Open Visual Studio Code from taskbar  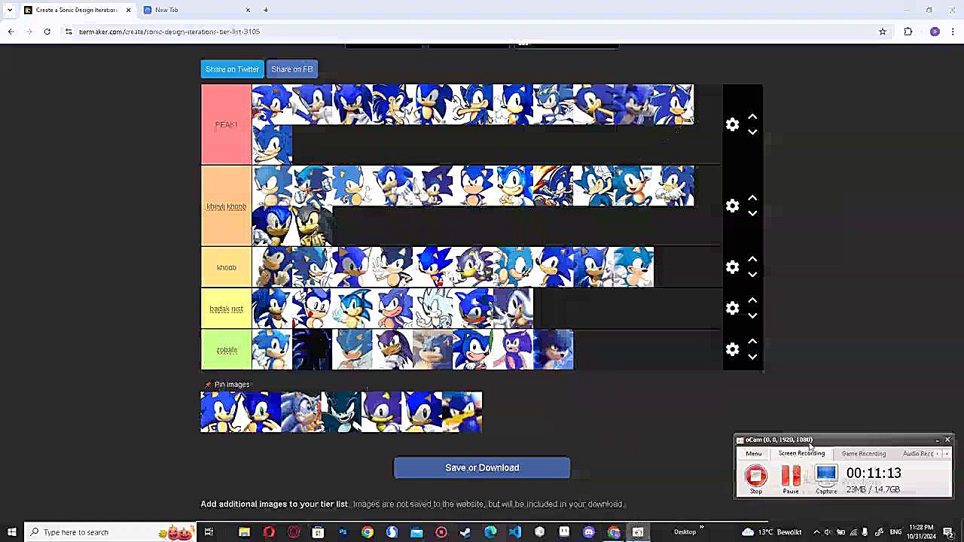[x=515, y=532]
